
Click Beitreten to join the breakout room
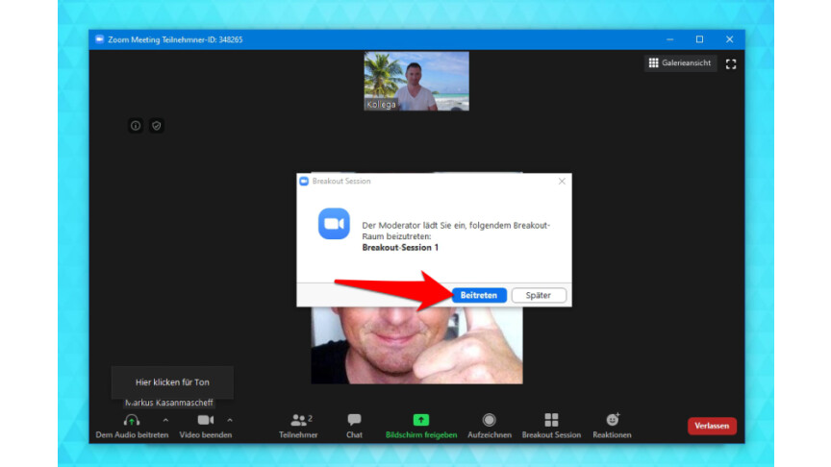click(x=479, y=295)
